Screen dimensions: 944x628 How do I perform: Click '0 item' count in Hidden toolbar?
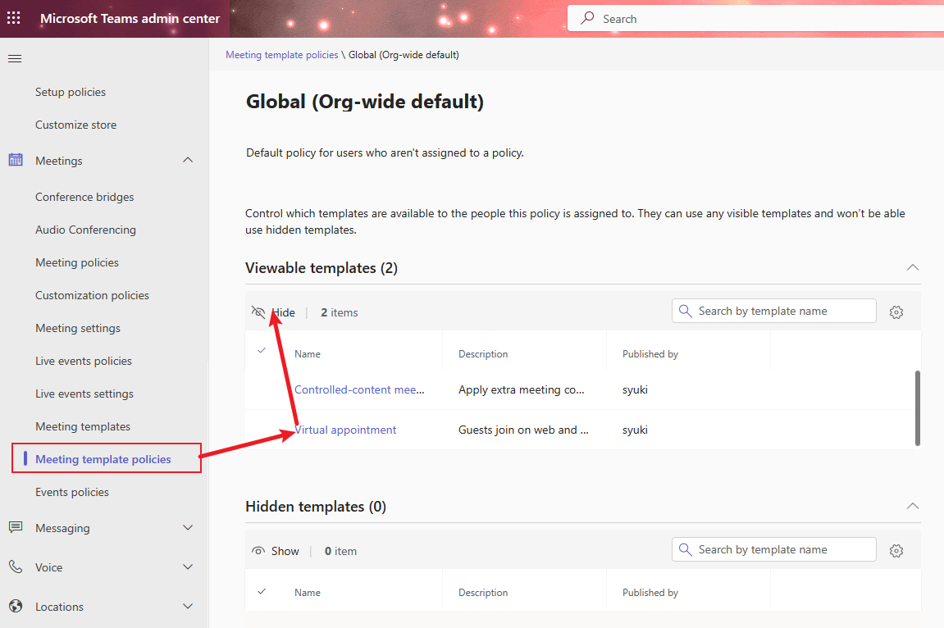click(340, 551)
